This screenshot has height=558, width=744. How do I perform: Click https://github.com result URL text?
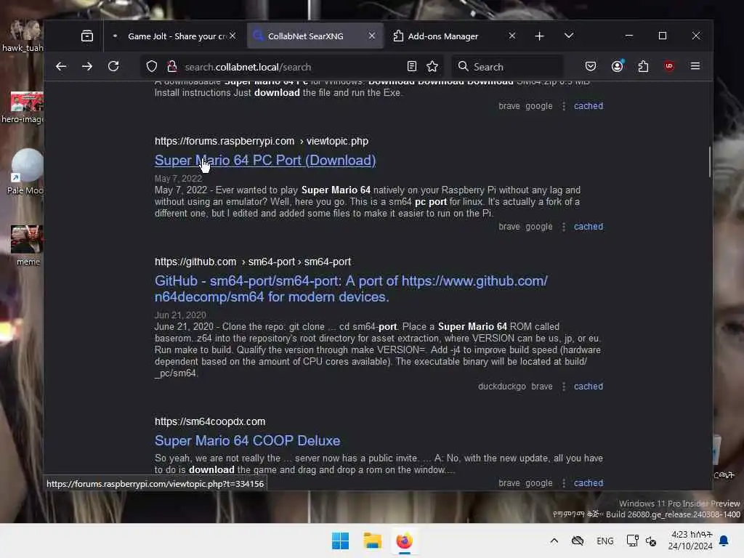tap(195, 262)
